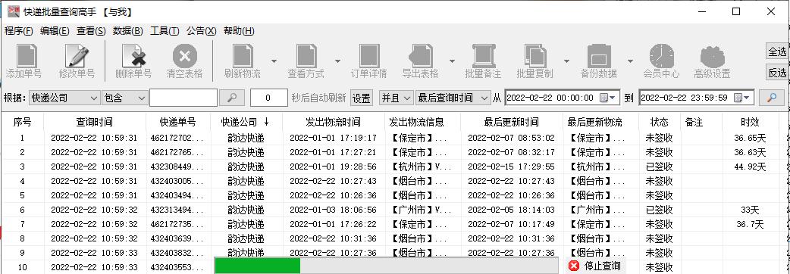Open the 程序(F) menu
Screen dimensions: 790x274
click(19, 31)
